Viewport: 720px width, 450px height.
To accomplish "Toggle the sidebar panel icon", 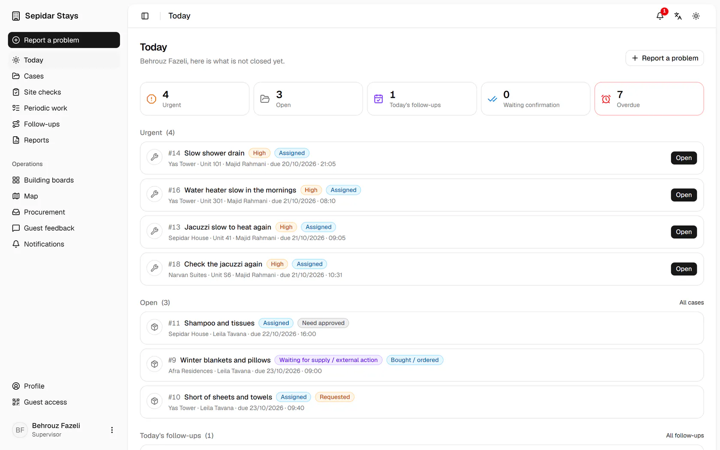I will pos(145,16).
